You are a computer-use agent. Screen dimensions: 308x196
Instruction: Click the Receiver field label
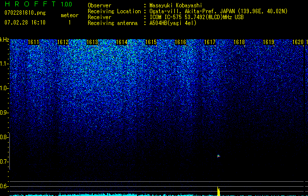pos(99,17)
